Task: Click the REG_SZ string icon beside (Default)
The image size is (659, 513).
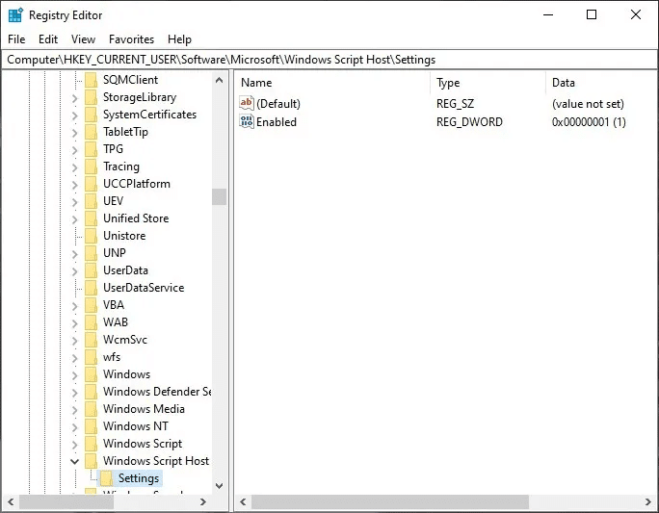Action: pyautogui.click(x=247, y=104)
